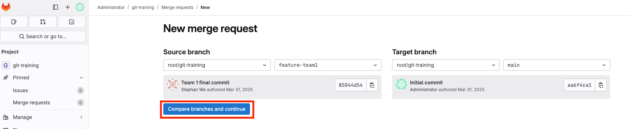
Task: Open the main target branch dropdown
Action: [556, 65]
